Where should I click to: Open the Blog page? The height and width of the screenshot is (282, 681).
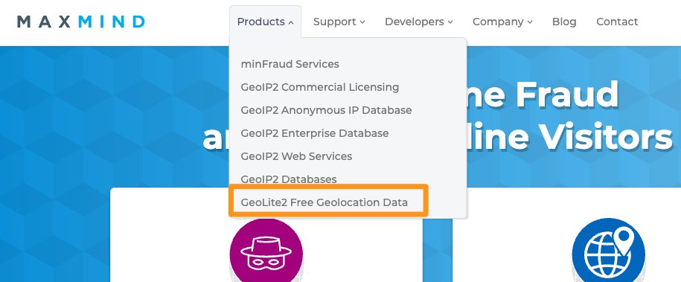564,22
